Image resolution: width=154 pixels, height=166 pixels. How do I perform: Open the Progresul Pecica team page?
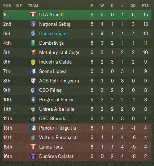click(57, 100)
